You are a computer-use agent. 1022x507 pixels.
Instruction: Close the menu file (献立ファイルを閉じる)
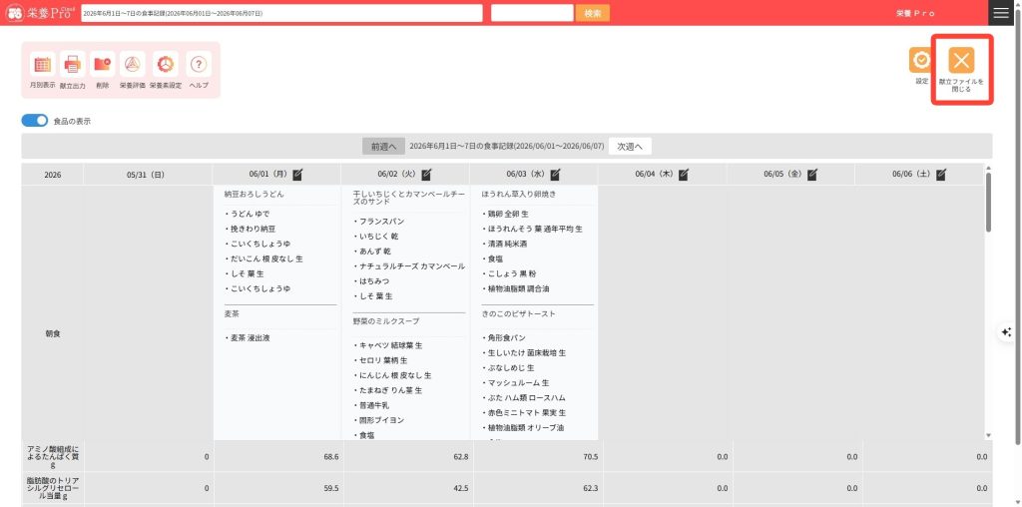click(x=961, y=60)
